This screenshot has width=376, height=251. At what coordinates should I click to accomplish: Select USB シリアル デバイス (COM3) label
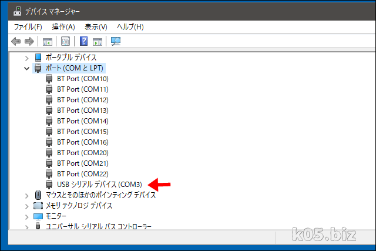(x=99, y=185)
